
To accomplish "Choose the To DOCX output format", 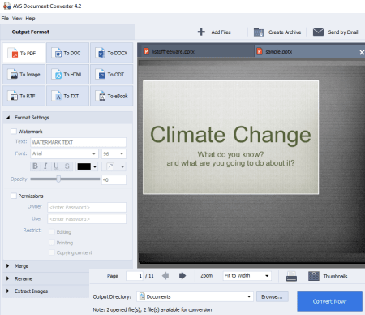I will pos(111,53).
